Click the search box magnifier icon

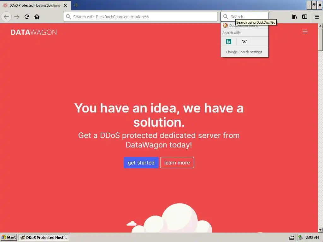point(226,17)
